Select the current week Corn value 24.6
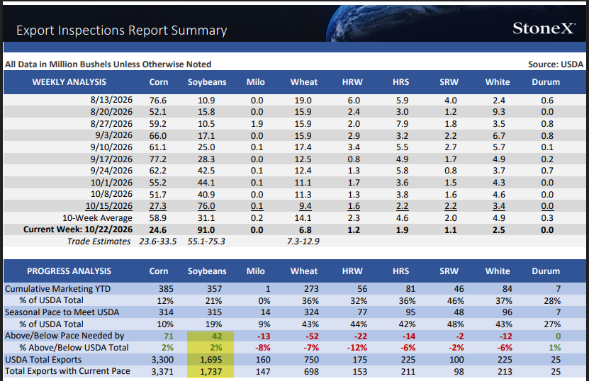 (x=158, y=230)
